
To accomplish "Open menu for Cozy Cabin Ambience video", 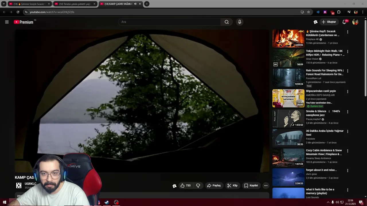I will click(348, 151).
